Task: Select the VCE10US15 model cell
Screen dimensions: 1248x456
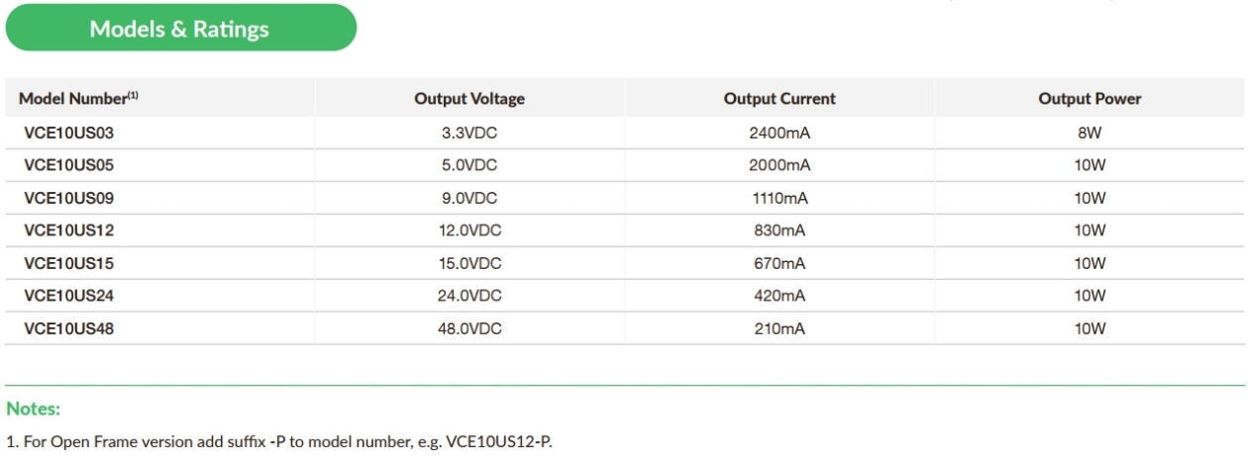Action: (68, 263)
